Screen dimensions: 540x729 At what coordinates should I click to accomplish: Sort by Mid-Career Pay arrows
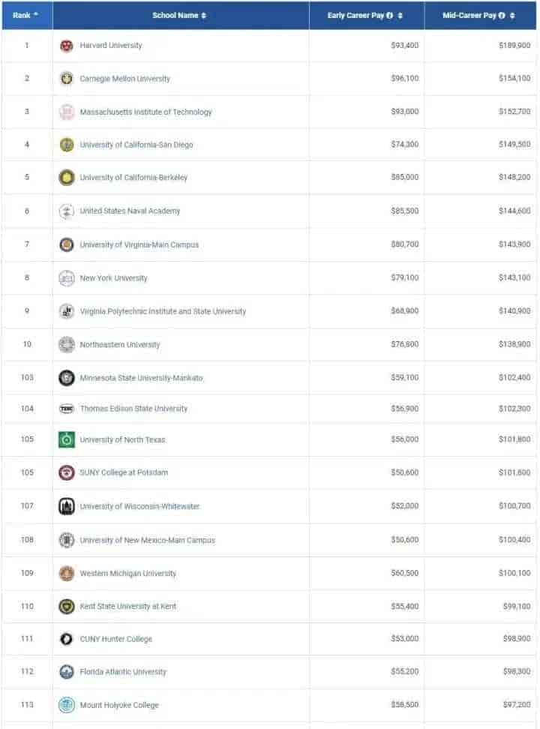512,15
